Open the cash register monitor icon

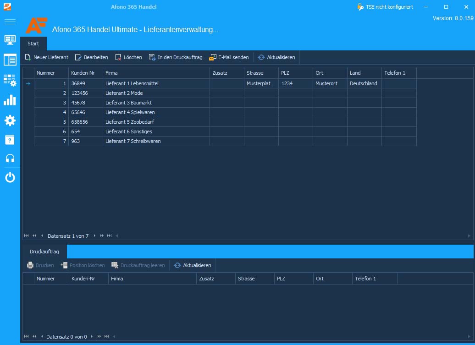10,40
